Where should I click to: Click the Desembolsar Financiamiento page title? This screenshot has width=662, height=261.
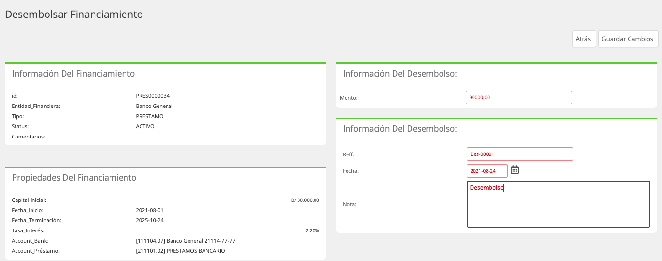[74, 15]
